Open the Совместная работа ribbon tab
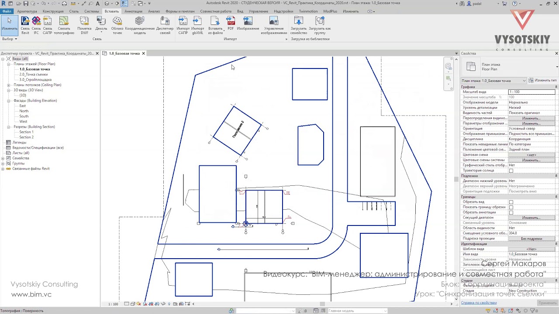 click(216, 11)
